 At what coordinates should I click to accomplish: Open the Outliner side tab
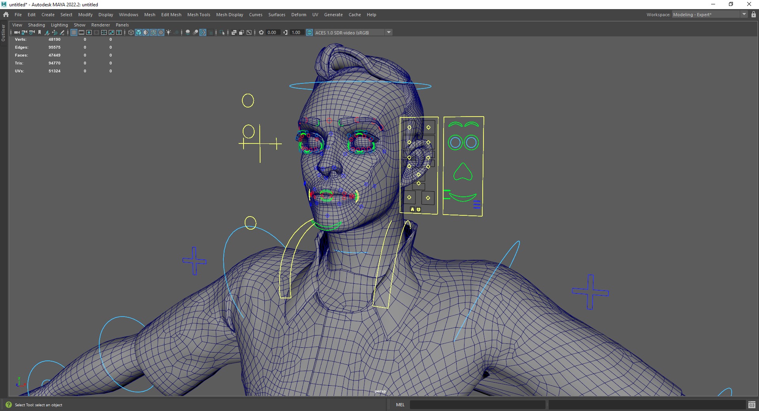(x=3, y=33)
